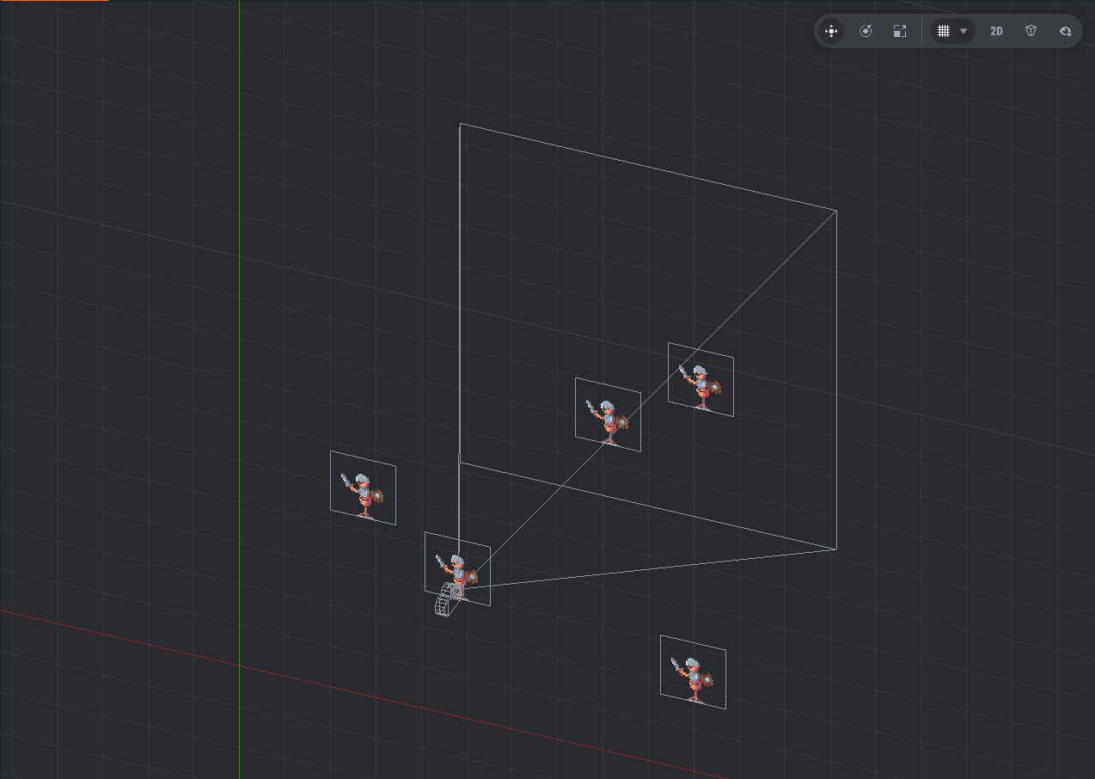Click the camera frustum's top-right corner
1095x779 pixels.
(x=835, y=210)
